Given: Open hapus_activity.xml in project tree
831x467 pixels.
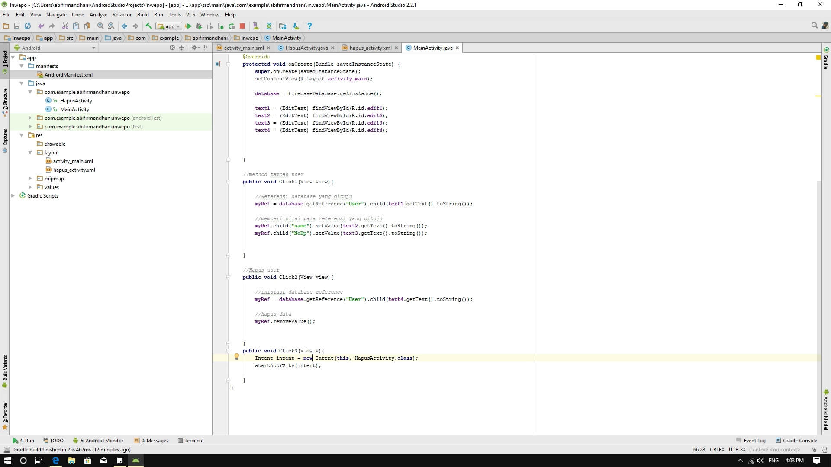Looking at the screenshot, I should click(74, 170).
